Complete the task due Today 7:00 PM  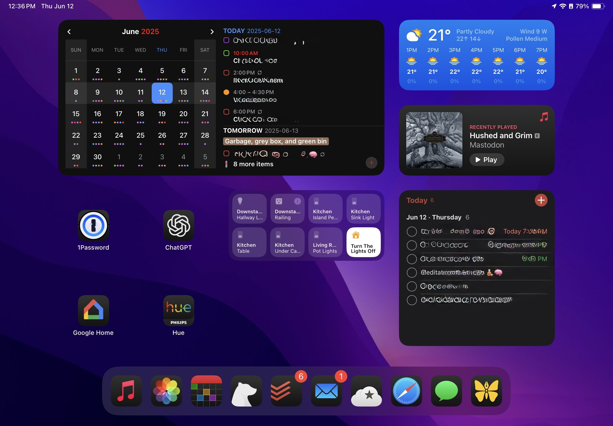tap(411, 231)
